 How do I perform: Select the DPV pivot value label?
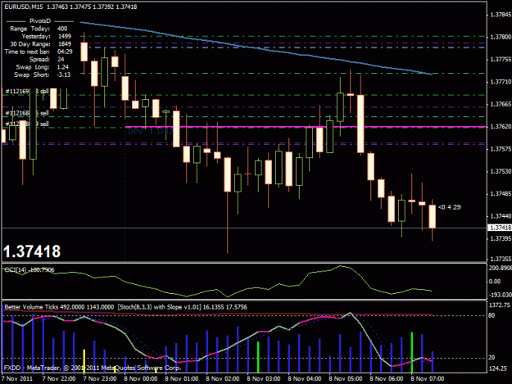click(x=150, y=132)
